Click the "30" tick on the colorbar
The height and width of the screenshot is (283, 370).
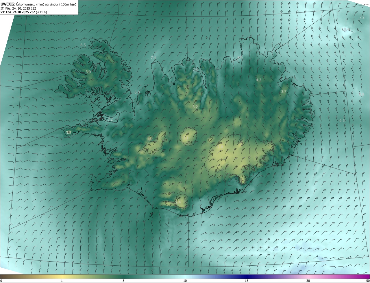[x=308, y=281]
